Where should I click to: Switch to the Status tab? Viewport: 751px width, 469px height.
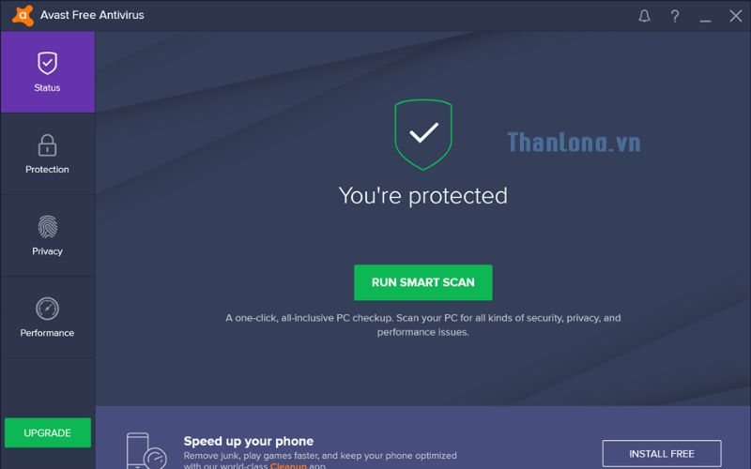coord(47,72)
